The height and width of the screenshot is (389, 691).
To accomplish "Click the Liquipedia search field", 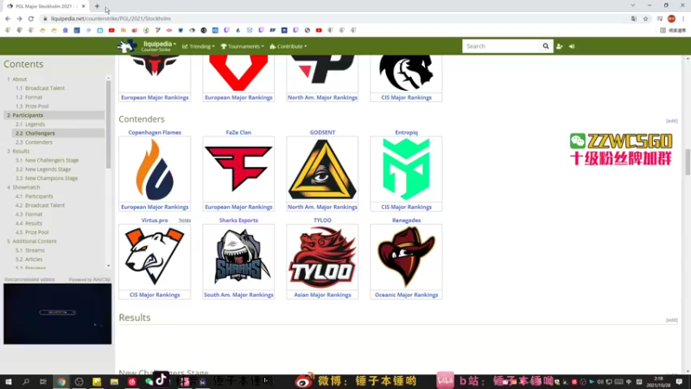I will pos(502,47).
